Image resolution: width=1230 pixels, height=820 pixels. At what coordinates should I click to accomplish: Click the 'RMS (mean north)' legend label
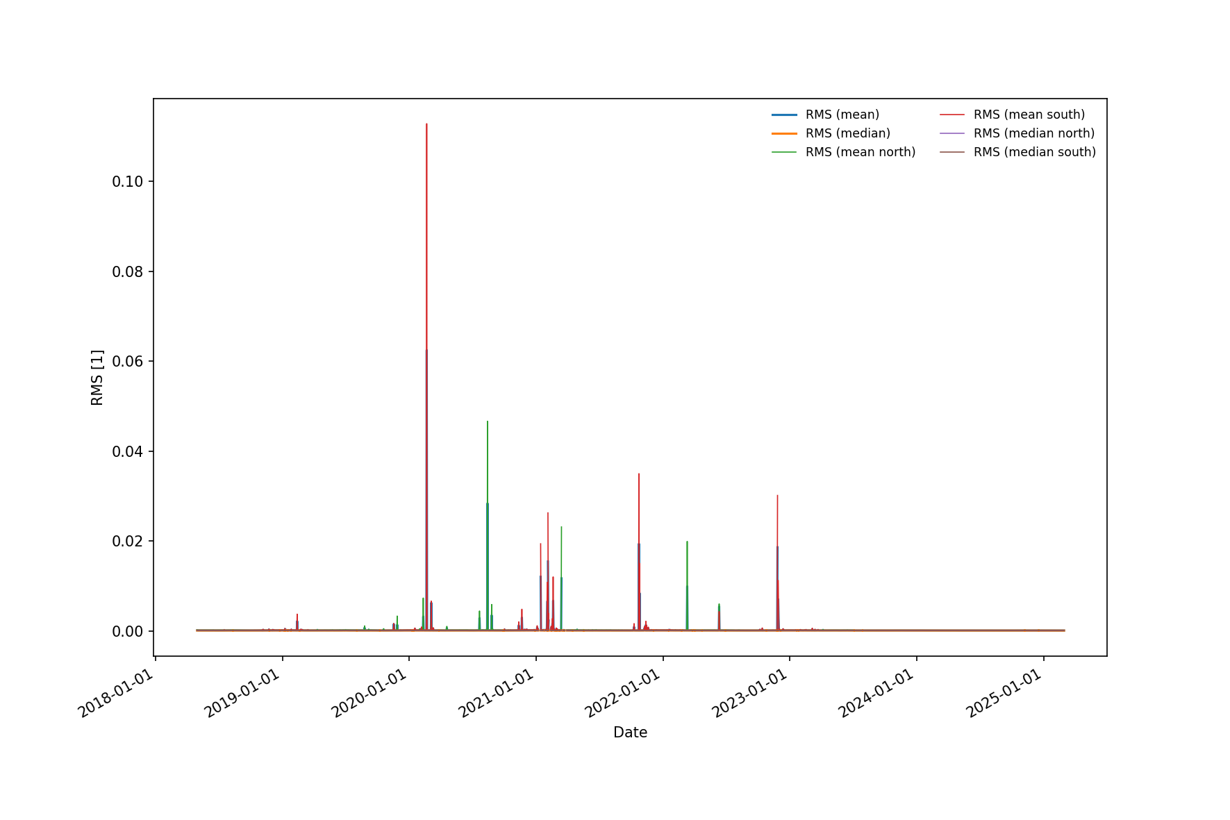pyautogui.click(x=861, y=152)
